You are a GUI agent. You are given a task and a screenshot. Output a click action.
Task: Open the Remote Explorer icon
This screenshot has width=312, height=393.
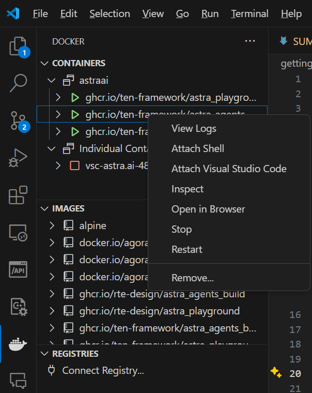18,233
